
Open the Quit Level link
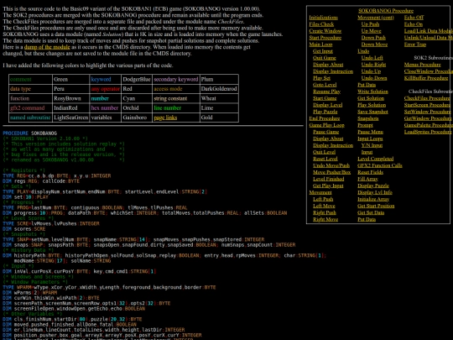click(324, 152)
